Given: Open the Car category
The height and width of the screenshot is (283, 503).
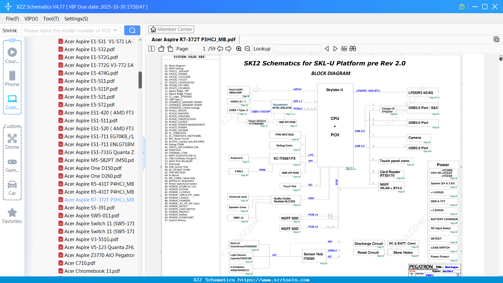Looking at the screenshot, I should coord(12,188).
